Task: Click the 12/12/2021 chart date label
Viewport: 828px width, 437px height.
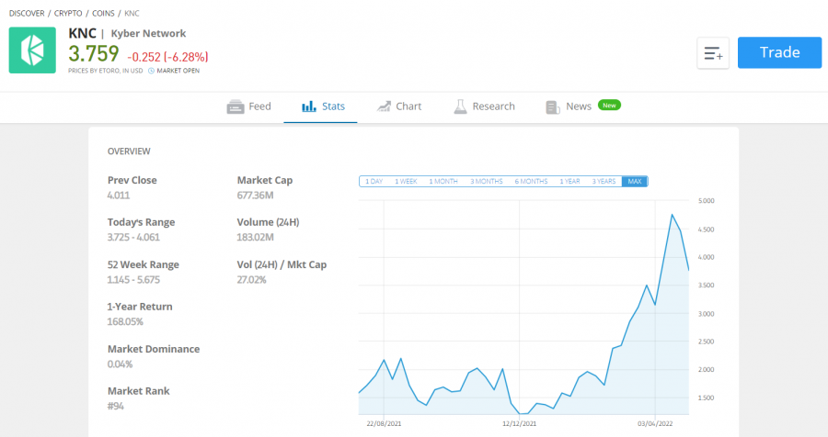Action: click(x=519, y=423)
